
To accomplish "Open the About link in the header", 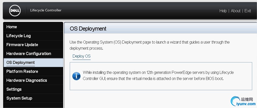I will tap(236, 11).
